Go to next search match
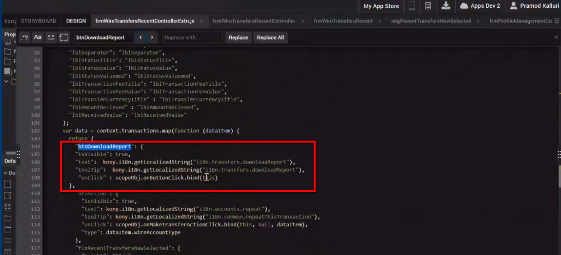 pyautogui.click(x=152, y=37)
